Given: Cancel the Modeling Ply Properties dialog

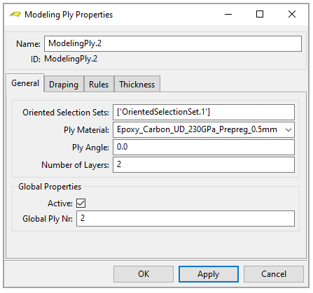Looking at the screenshot, I should point(274,274).
